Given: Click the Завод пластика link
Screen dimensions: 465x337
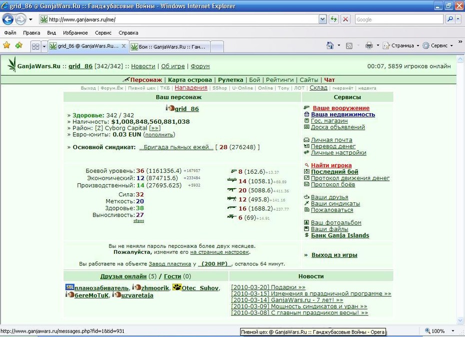Looking at the screenshot, I should pyautogui.click(x=169, y=264).
